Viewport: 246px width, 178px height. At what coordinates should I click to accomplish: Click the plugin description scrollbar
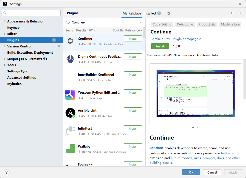[244, 80]
